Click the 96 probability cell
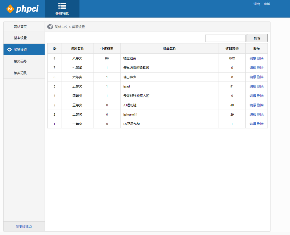Viewport: 290px width, 235px height. point(107,58)
